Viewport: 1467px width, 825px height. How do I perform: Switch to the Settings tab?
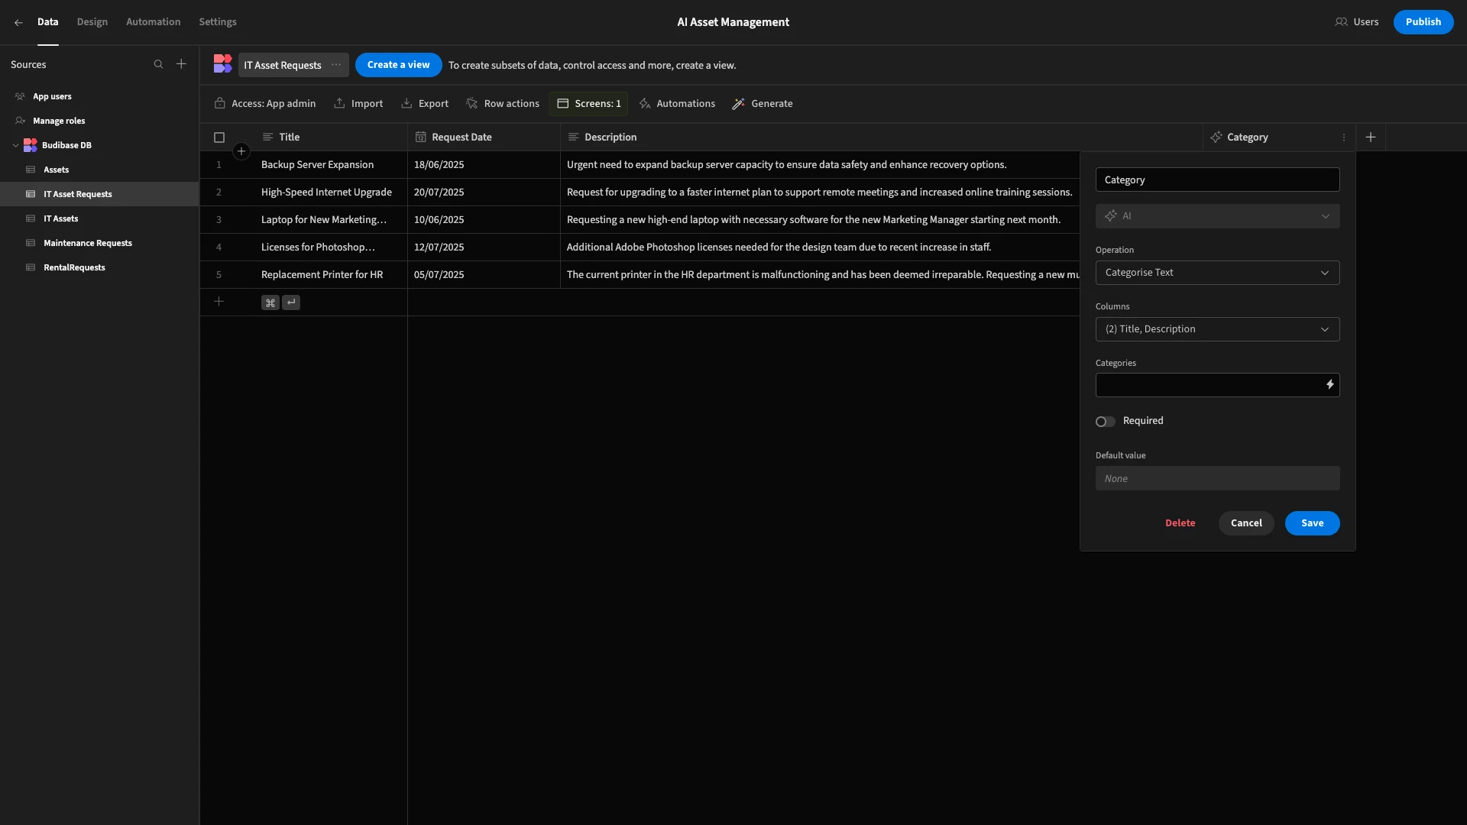click(218, 22)
